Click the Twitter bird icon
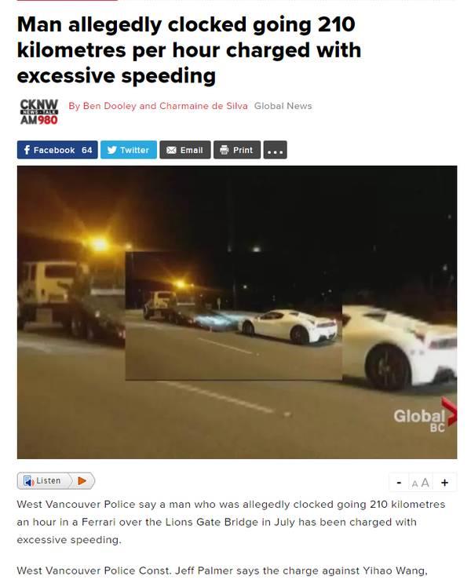Screen dimensions: 471x580 click(x=111, y=150)
